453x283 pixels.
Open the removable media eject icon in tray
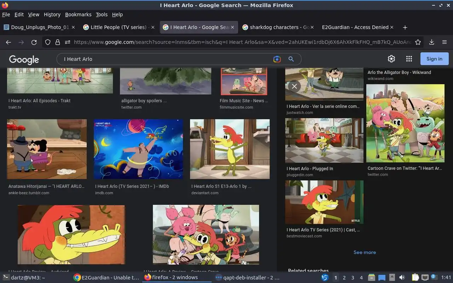point(392,278)
